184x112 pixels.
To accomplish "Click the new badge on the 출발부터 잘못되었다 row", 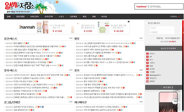I will [x=104, y=91].
